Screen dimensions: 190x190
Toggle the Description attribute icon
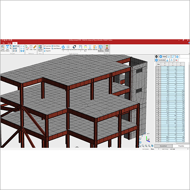[74, 48]
